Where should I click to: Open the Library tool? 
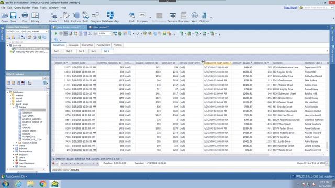click(x=35, y=17)
